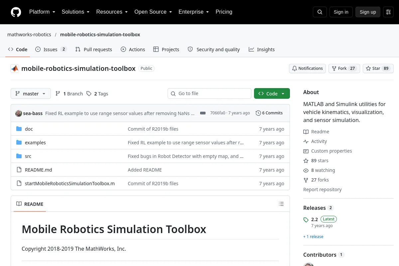Click startMobileRoboticsSimulationToolbox.m file icon

click(x=19, y=184)
